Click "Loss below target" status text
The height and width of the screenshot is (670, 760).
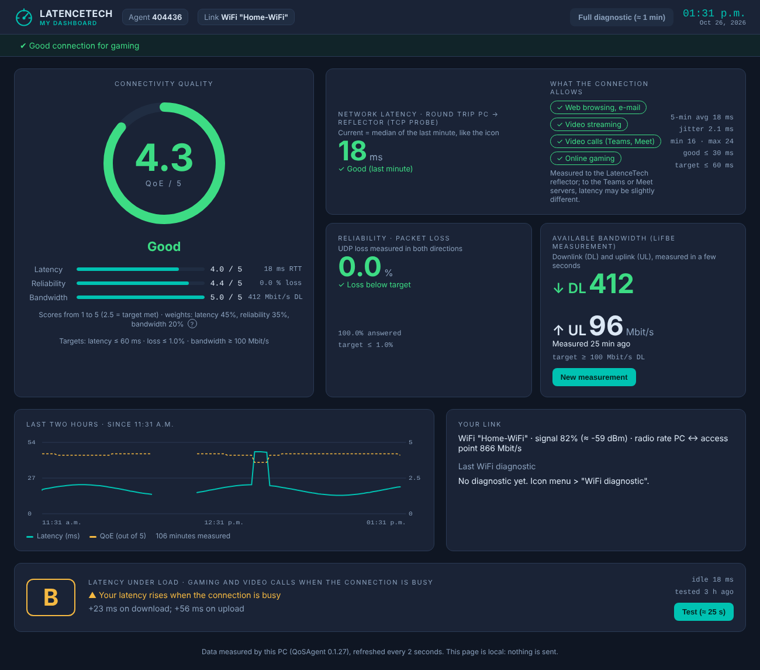[375, 285]
